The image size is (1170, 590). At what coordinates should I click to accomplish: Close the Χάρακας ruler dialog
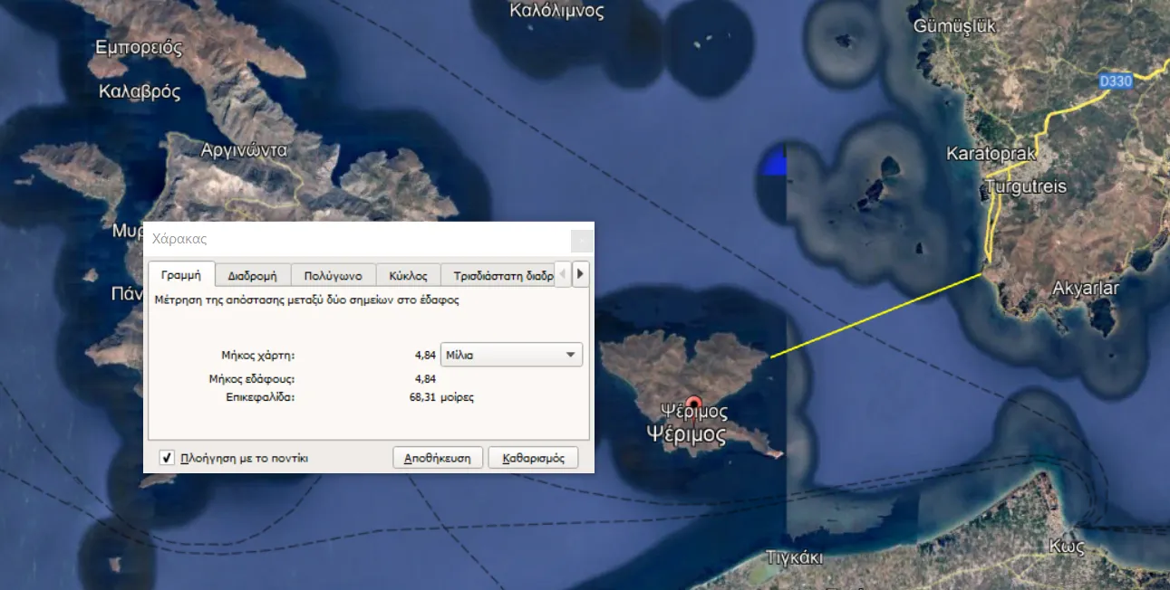582,241
